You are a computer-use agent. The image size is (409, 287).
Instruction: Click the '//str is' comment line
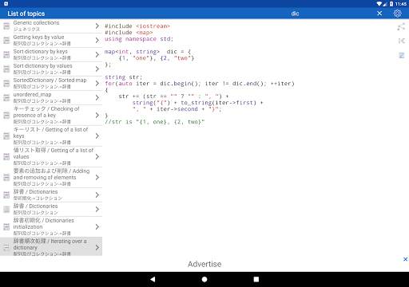pyautogui.click(x=155, y=122)
